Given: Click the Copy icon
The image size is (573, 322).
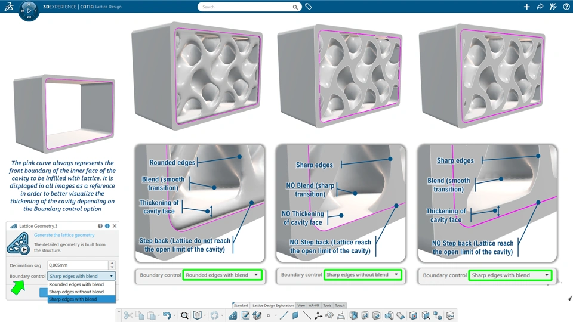Looking at the screenshot, I should click(x=140, y=315).
